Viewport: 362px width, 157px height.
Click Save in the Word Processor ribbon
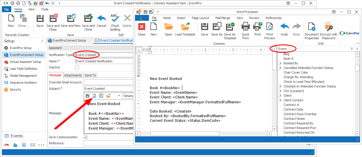pyautogui.click(x=204, y=29)
